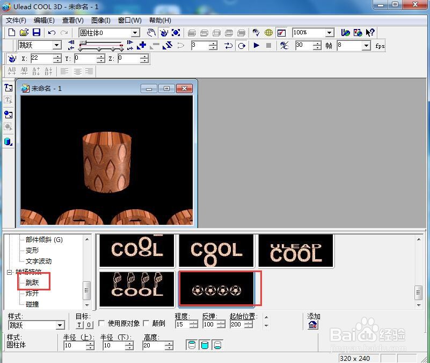Select 变形 in the effects tree

(32, 250)
